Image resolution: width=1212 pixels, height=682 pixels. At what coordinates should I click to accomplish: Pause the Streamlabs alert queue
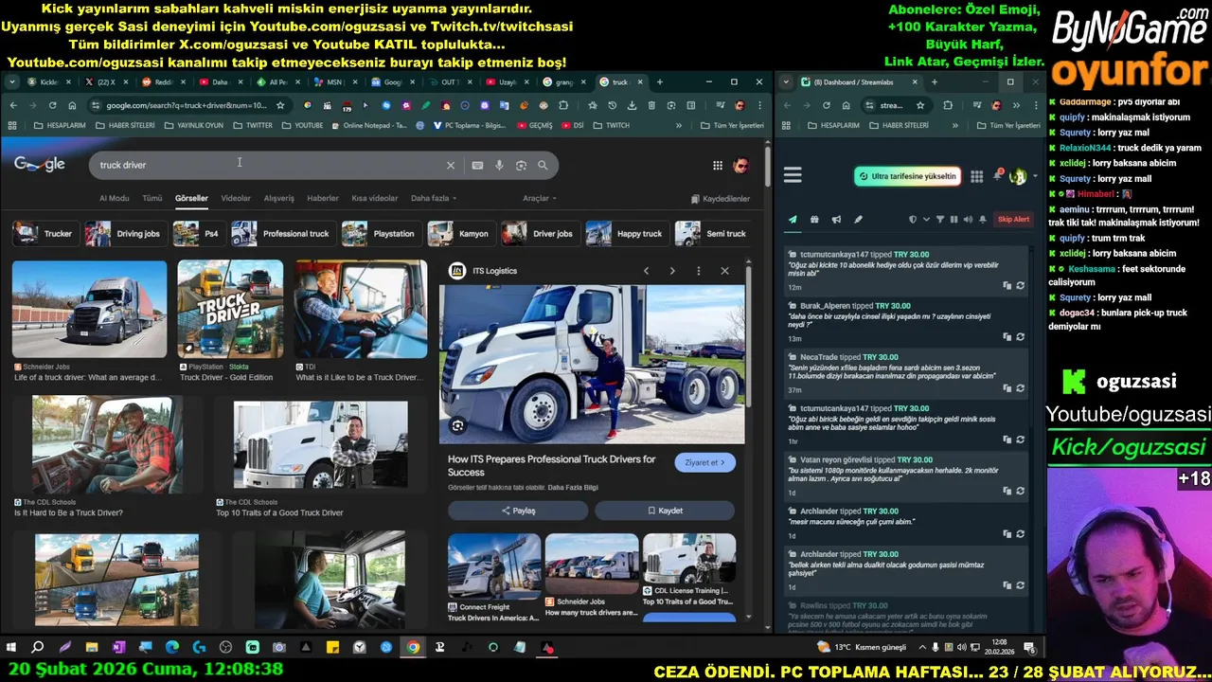(954, 220)
